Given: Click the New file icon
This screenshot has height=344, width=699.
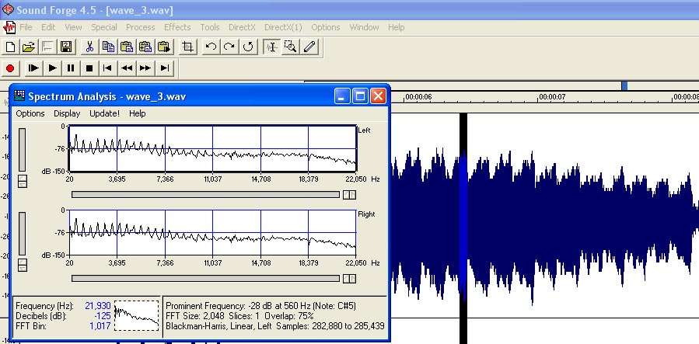Looking at the screenshot, I should [x=10, y=47].
